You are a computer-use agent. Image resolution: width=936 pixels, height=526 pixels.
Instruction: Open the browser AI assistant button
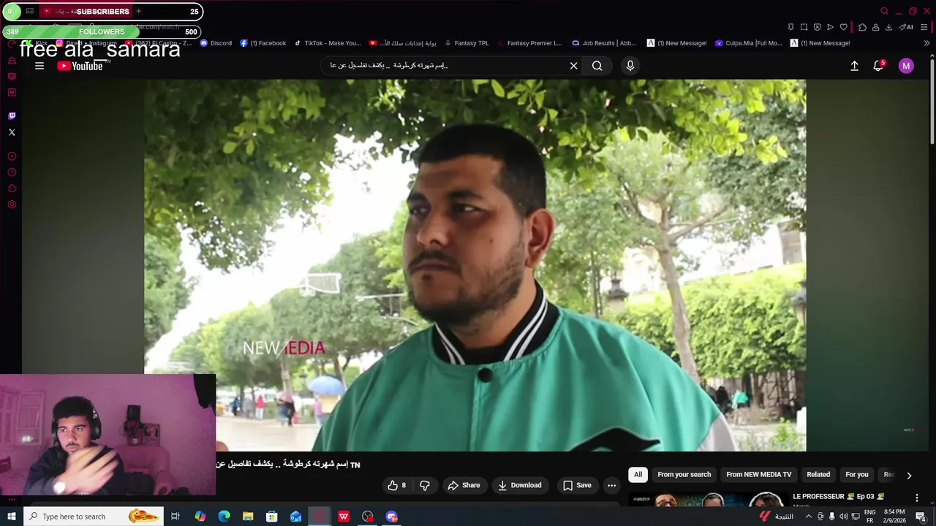pyautogui.click(x=906, y=27)
